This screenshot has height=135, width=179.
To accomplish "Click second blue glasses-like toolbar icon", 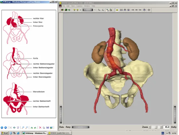I will pyautogui.click(x=125, y=10).
